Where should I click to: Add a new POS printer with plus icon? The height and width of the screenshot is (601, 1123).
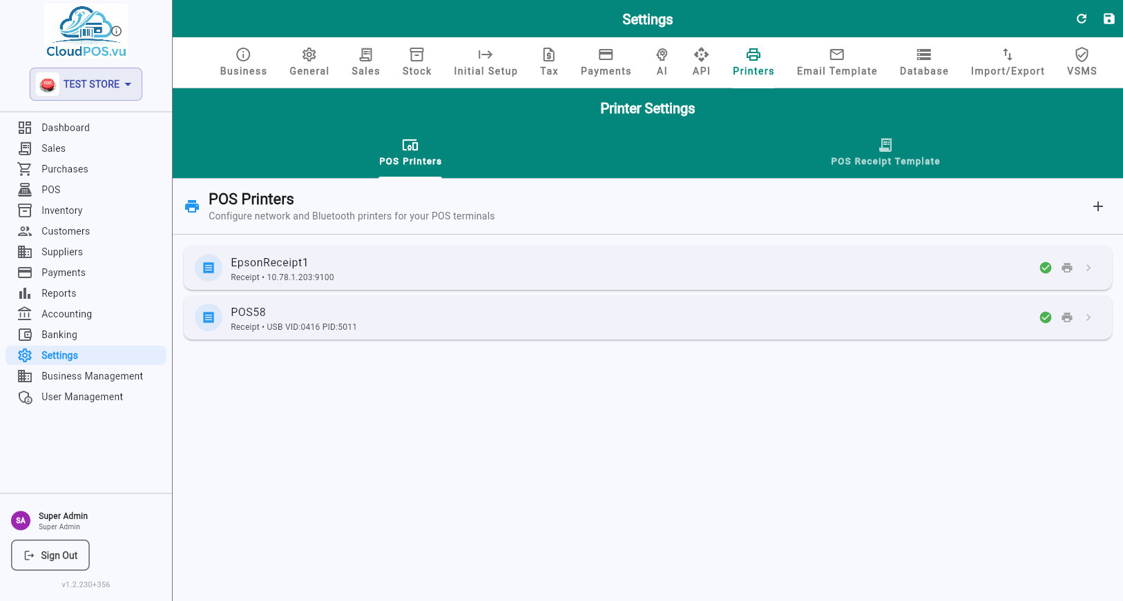click(x=1098, y=206)
